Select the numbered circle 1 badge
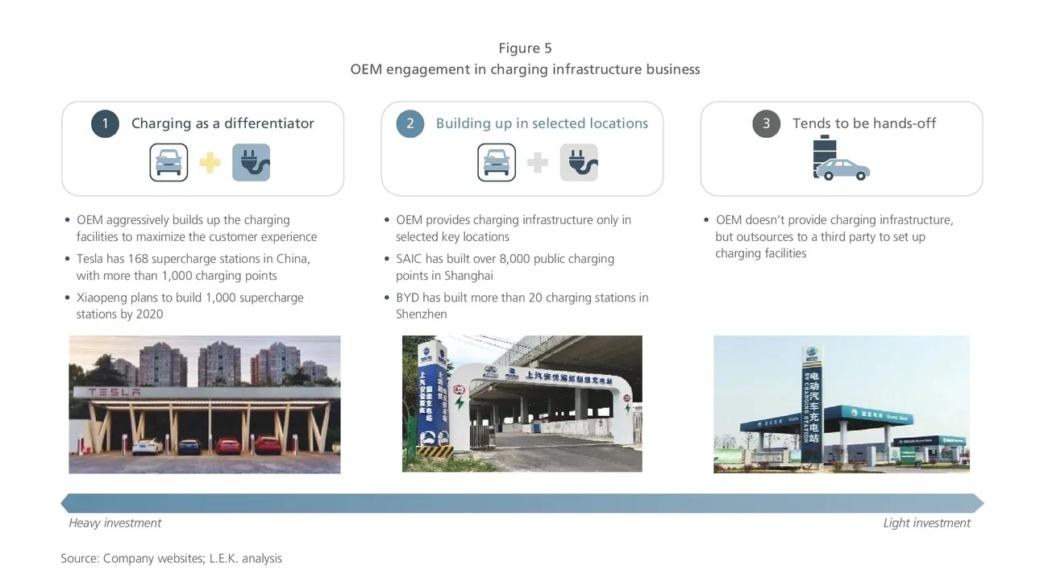1048x587 pixels. [105, 123]
